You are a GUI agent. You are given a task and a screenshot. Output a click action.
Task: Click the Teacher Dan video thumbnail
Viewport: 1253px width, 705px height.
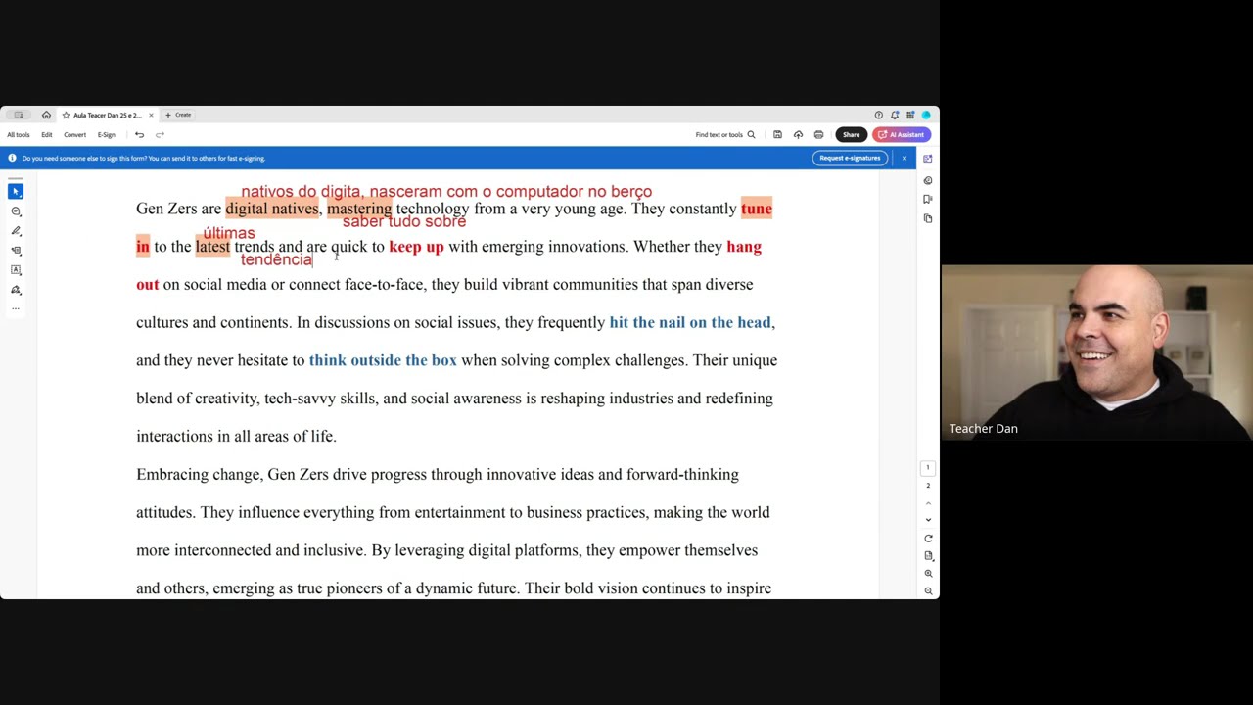pos(1096,352)
